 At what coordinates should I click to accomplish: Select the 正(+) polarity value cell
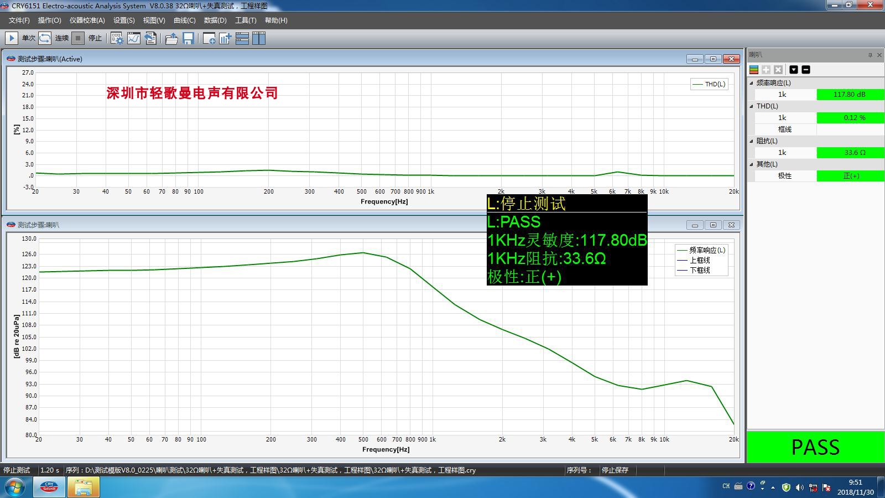[x=850, y=176]
